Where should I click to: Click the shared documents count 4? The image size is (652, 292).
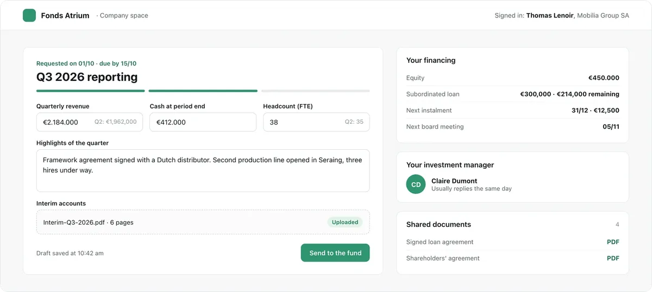point(617,224)
